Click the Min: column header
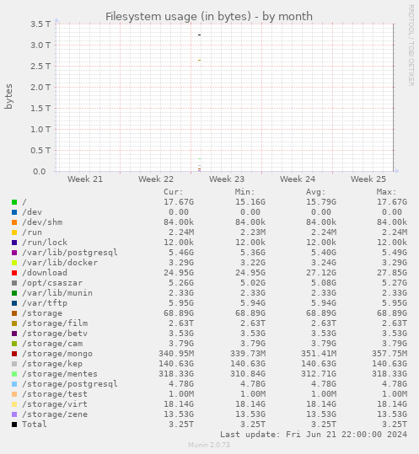The image size is (419, 454). [244, 192]
